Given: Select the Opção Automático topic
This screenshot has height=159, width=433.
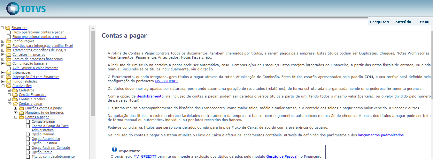Looking at the screenshot, I should (x=46, y=139).
